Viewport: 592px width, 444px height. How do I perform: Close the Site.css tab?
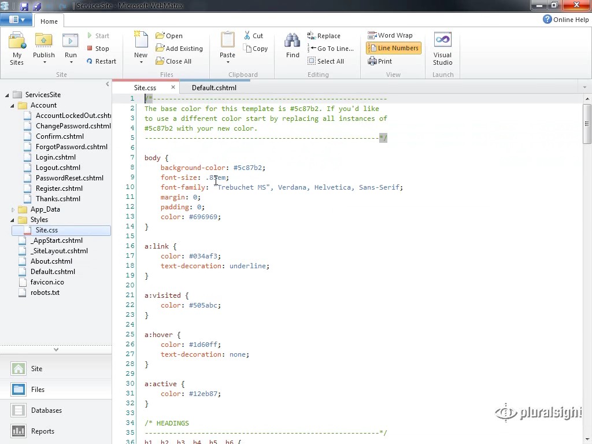(173, 87)
